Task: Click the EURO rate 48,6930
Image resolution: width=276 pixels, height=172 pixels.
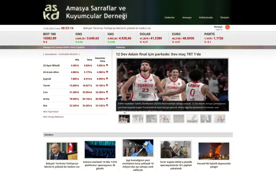Action: click(188, 38)
